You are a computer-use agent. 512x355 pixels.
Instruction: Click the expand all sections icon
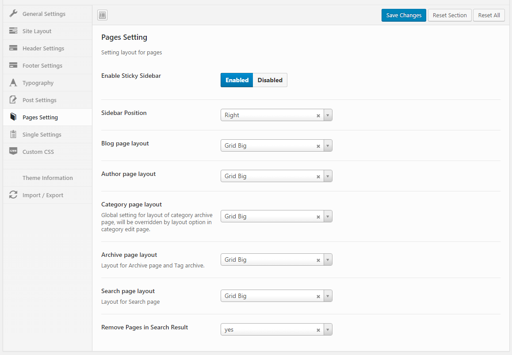pos(103,15)
